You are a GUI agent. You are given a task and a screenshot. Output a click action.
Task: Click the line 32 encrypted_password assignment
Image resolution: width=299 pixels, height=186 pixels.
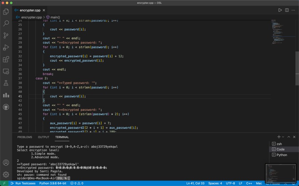[x=86, y=56]
